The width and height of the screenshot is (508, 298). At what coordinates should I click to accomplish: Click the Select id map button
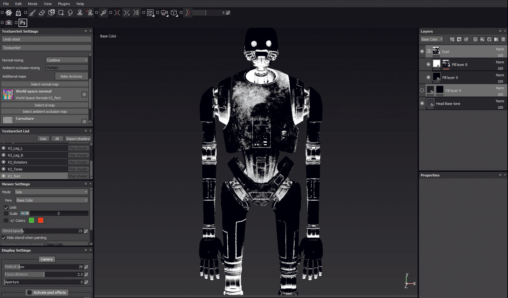coord(45,105)
